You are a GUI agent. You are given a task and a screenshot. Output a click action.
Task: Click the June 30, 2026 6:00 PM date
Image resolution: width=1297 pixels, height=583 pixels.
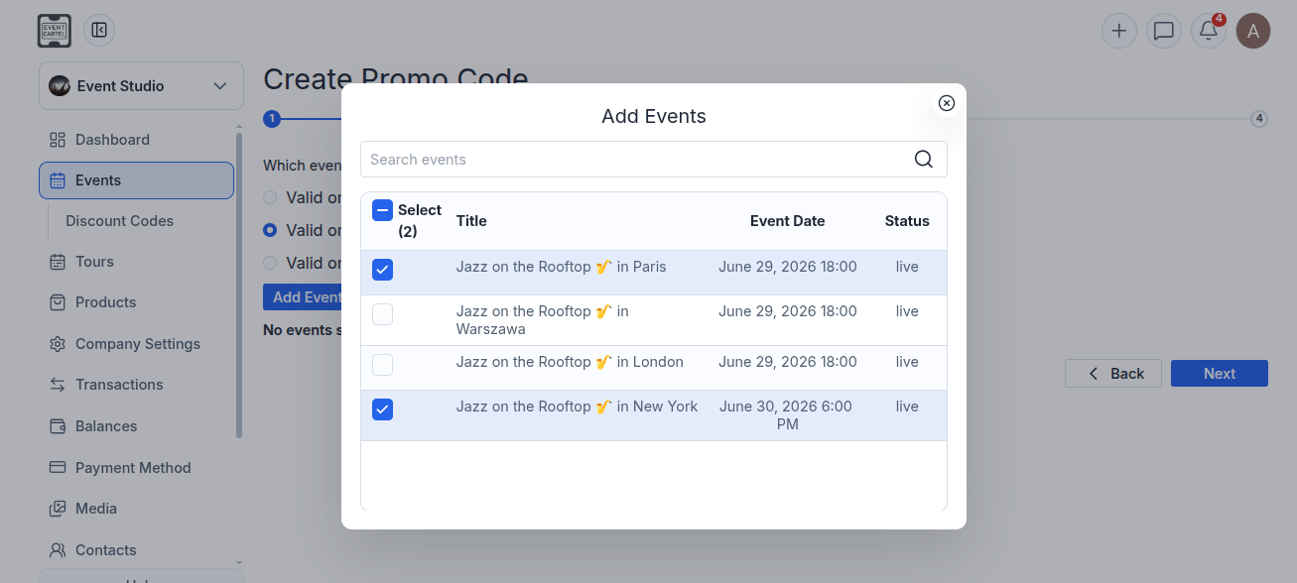[787, 415]
